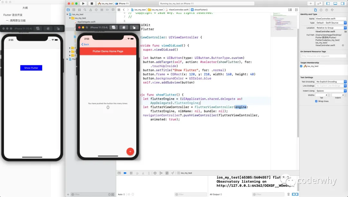Image resolution: width=348 pixels, height=197 pixels.
Task: Toggle ios_my_test target membership checkbox
Action: [x=301, y=66]
